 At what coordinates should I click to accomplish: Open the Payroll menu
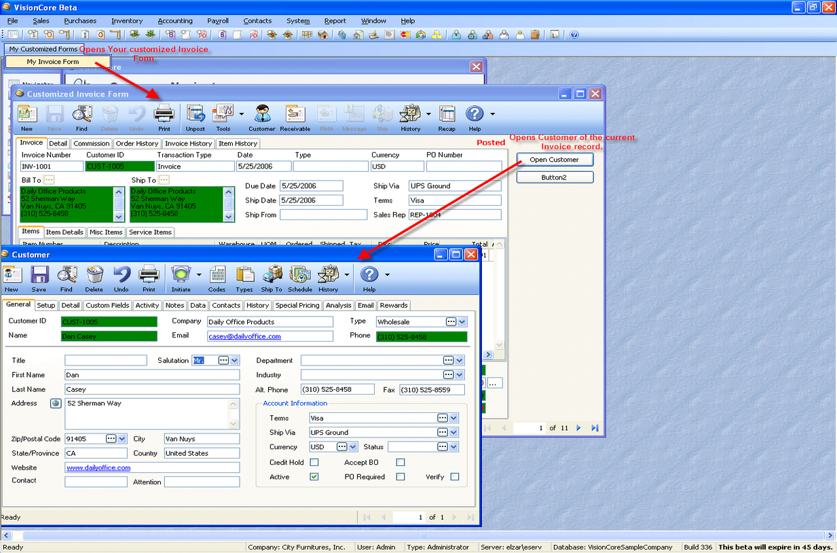click(x=218, y=21)
